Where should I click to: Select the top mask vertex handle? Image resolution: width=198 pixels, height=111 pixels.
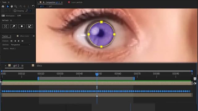(x=101, y=22)
